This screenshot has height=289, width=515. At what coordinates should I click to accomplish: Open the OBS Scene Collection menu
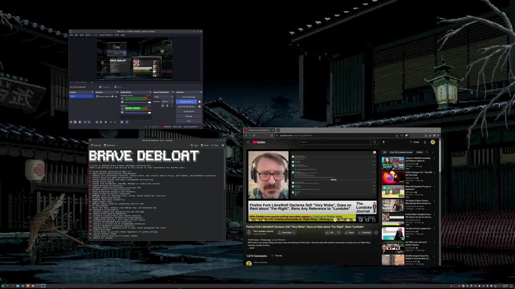tap(106, 35)
